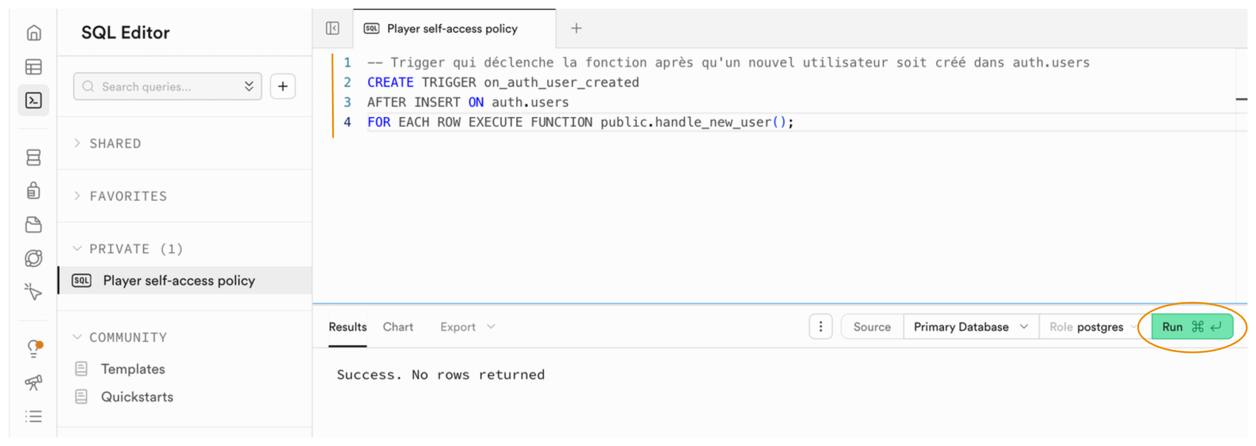1256x446 pixels.
Task: Open the Primary Database dropdown
Action: tap(970, 327)
